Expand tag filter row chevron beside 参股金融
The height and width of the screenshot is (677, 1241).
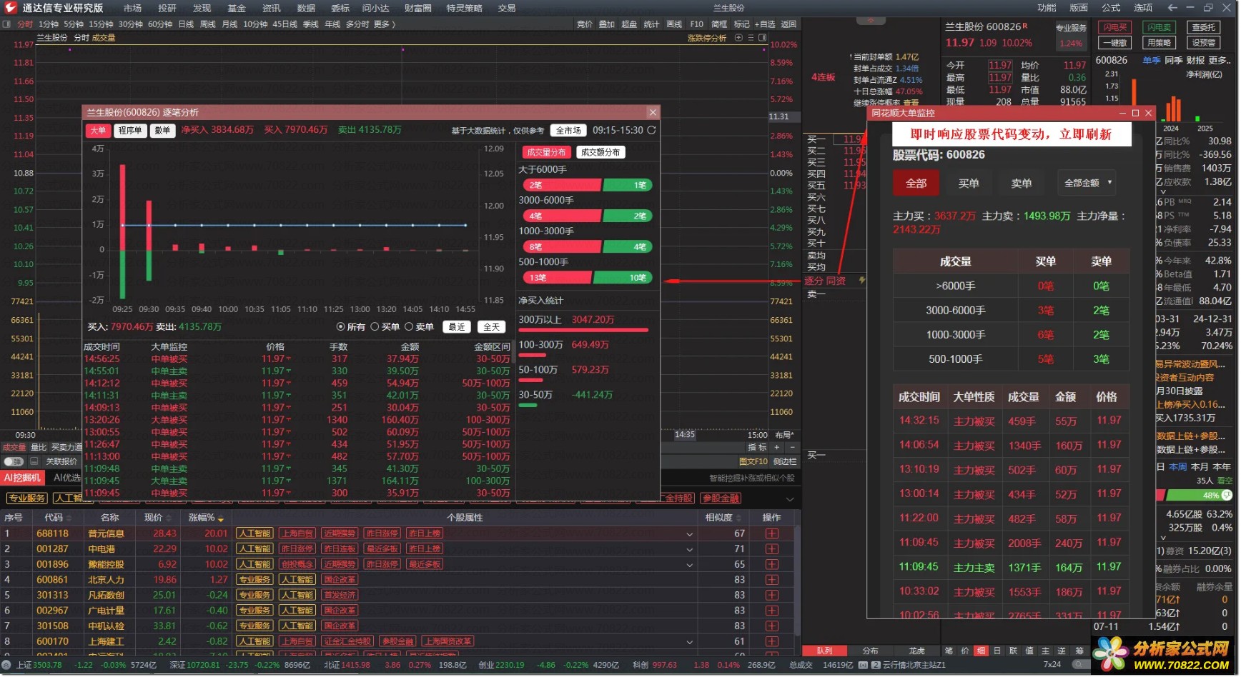pos(790,498)
